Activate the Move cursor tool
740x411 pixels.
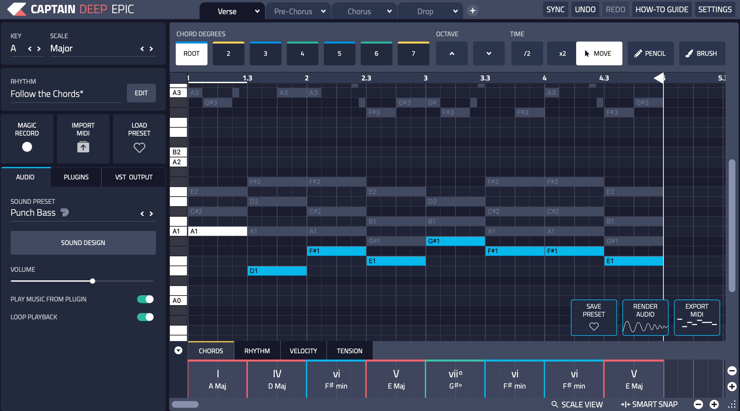[x=599, y=53]
